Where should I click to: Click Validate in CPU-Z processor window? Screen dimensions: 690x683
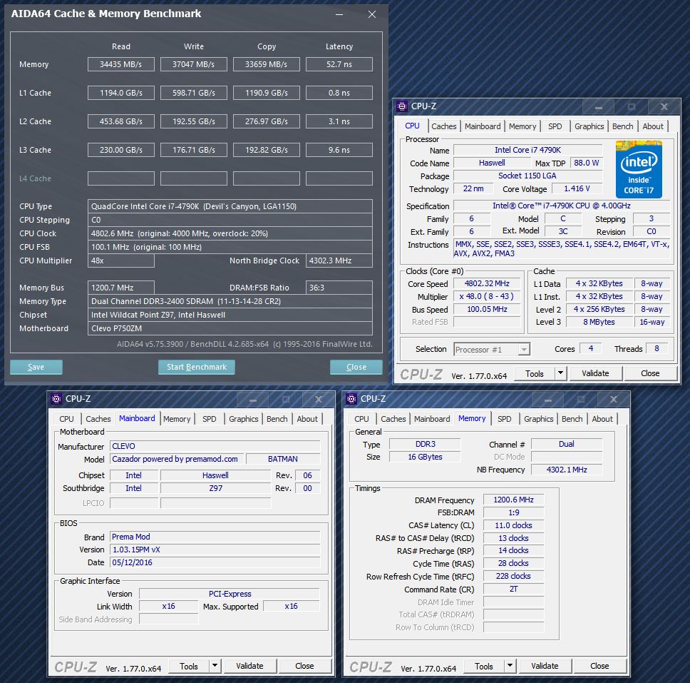pyautogui.click(x=595, y=373)
